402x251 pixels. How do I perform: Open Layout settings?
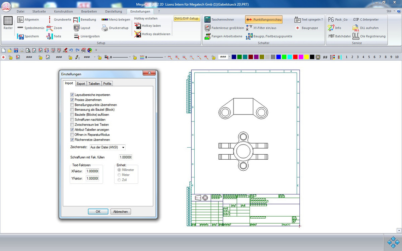click(82, 28)
